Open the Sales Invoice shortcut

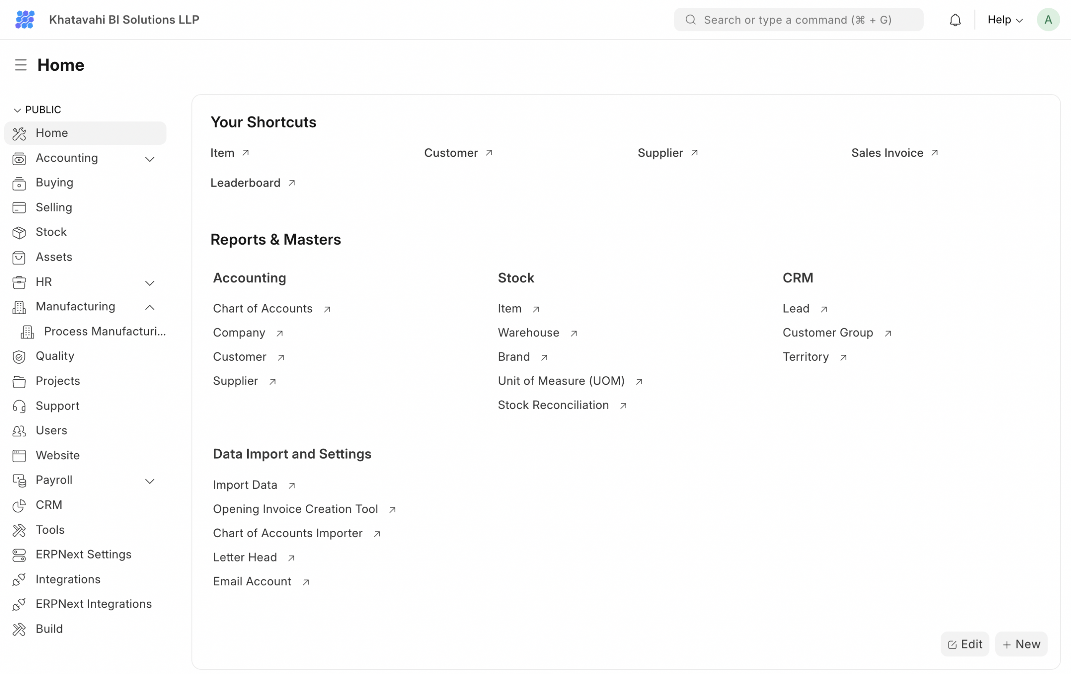[887, 153]
